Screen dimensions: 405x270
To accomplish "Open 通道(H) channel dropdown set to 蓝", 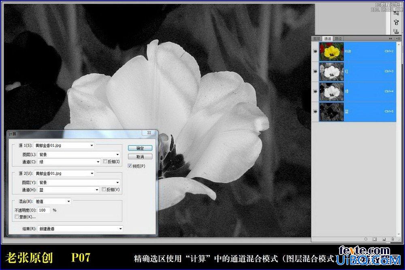I will 69,190.
